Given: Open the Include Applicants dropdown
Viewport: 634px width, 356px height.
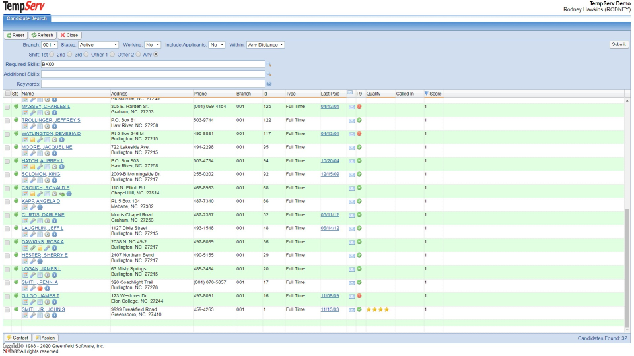Looking at the screenshot, I should click(x=217, y=45).
